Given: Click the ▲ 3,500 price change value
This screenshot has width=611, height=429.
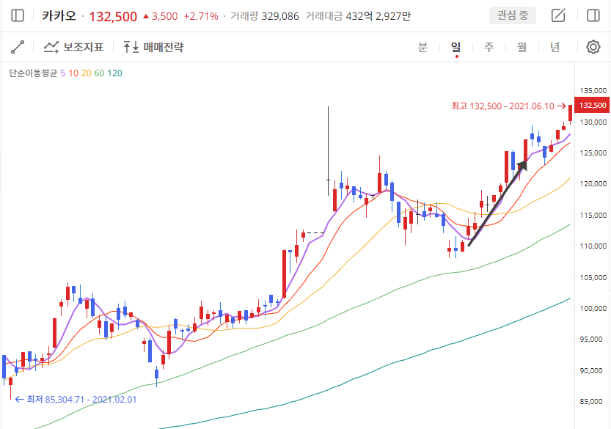Looking at the screenshot, I should 160,16.
